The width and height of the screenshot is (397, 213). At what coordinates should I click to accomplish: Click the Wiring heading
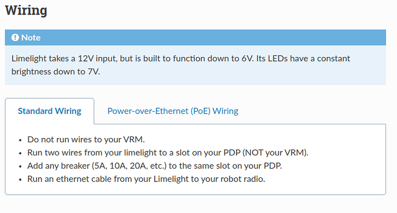(x=26, y=10)
